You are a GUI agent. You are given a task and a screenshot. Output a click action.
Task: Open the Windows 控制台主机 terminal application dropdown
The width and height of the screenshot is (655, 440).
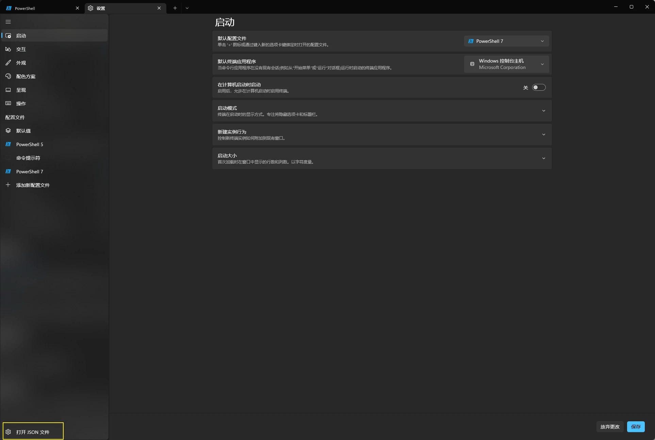point(506,64)
